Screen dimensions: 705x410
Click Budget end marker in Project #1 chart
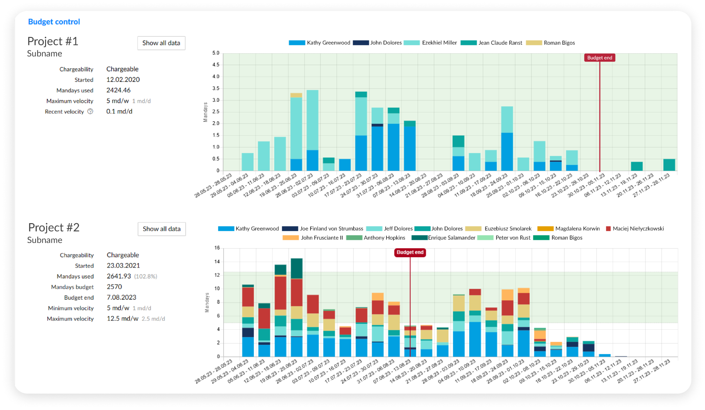[x=599, y=58]
